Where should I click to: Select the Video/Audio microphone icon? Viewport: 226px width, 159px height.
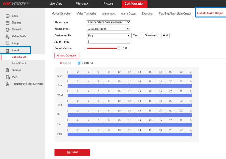(x=8, y=37)
